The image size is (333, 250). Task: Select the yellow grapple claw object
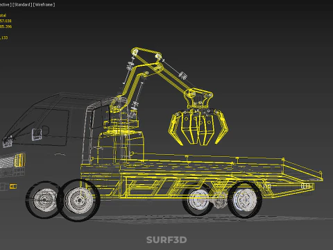(x=199, y=127)
